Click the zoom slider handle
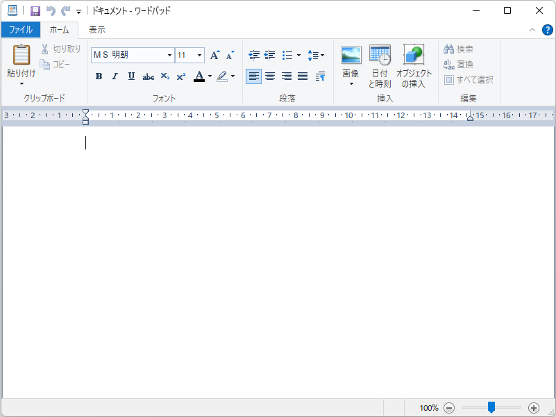 click(491, 407)
